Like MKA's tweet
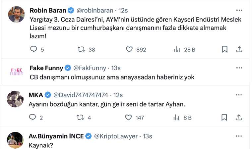Viewport: 252px width, 149px height. [129, 117]
